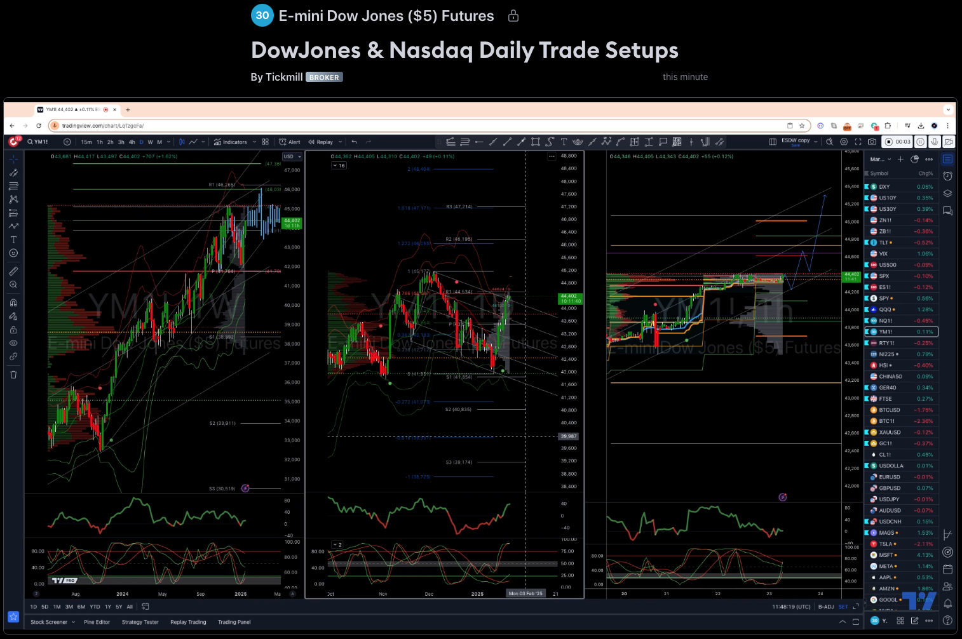Open the emoji icons tool

(x=13, y=253)
